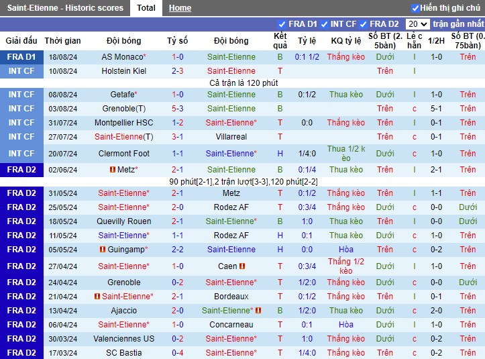Screen dimensions: 485x359
Task: Click red card icon before Saint-Etienne on 21/04/24
Action: click(x=97, y=297)
